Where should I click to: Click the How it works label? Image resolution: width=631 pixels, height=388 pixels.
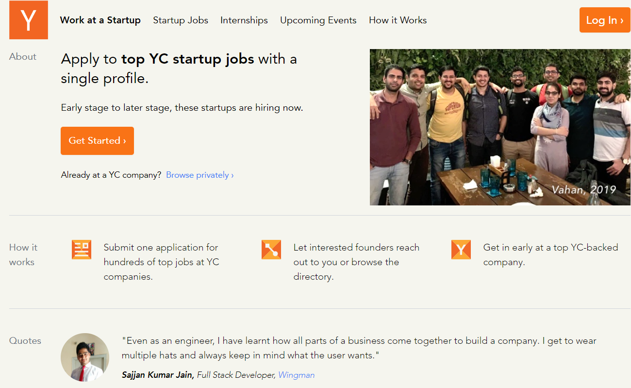pos(22,254)
